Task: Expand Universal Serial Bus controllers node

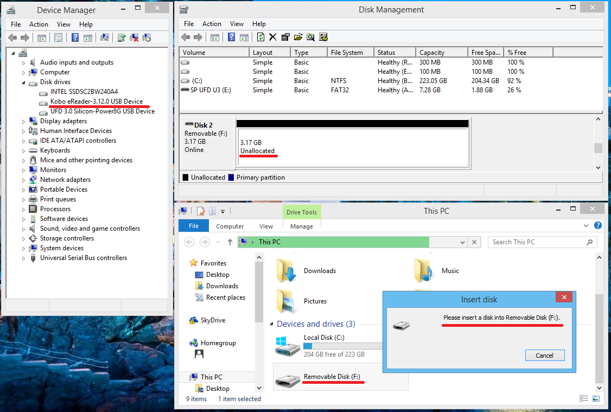Action: point(23,258)
